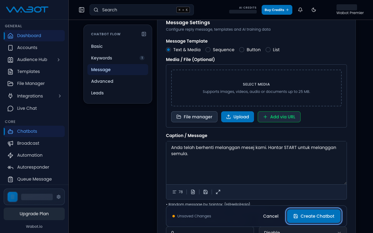Click the Unsaved Changes status text
373x233 pixels.
[x=194, y=216]
